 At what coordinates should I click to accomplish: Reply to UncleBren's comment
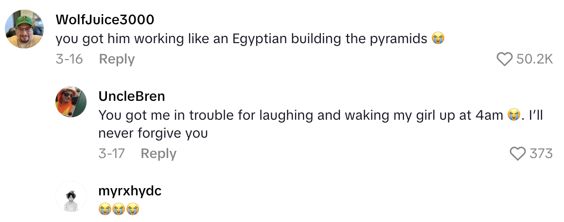pos(159,154)
